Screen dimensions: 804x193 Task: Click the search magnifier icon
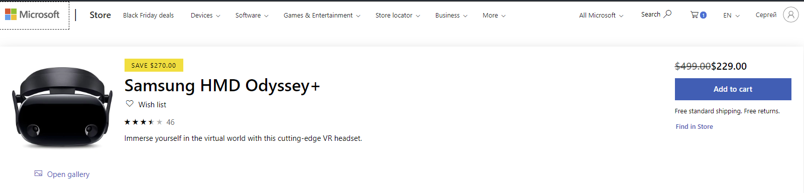(x=667, y=14)
